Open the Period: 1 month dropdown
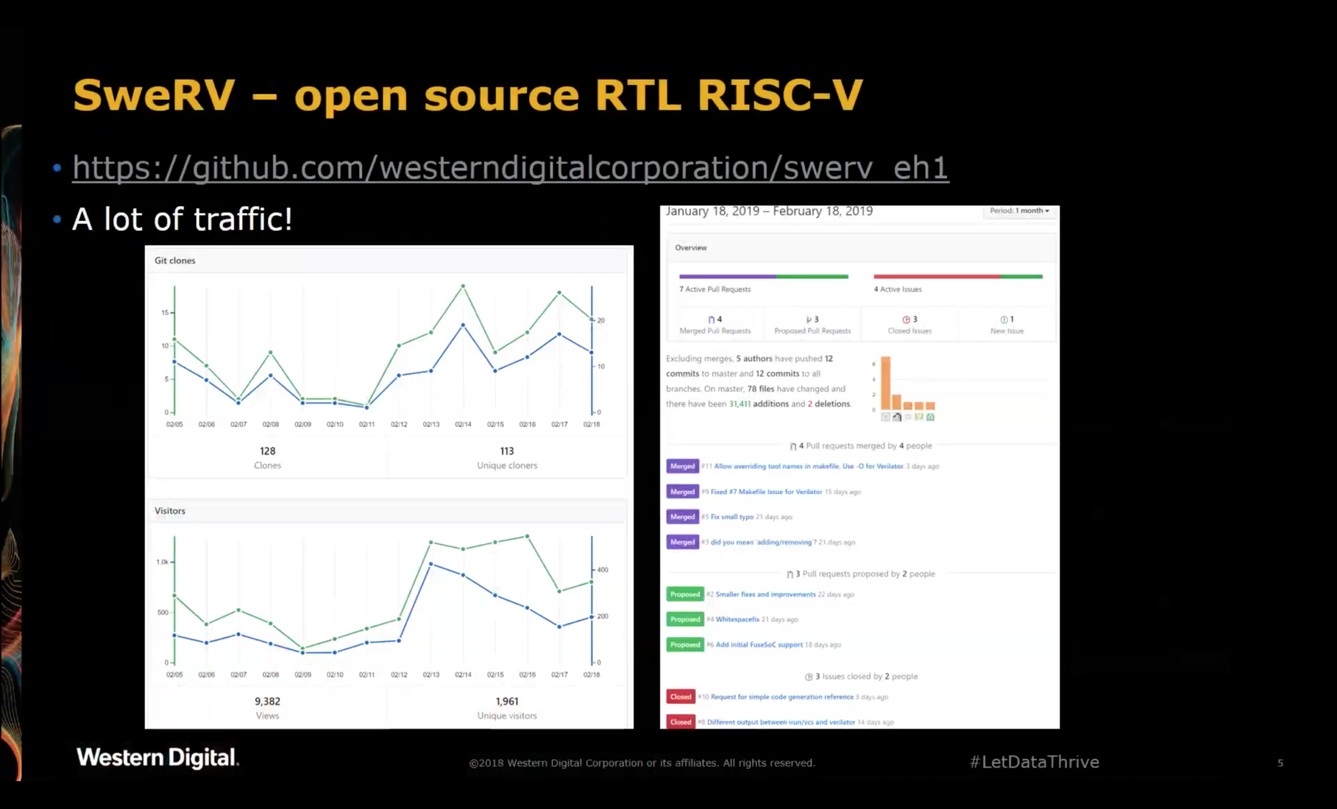Image resolution: width=1337 pixels, height=809 pixels. pyautogui.click(x=1019, y=210)
